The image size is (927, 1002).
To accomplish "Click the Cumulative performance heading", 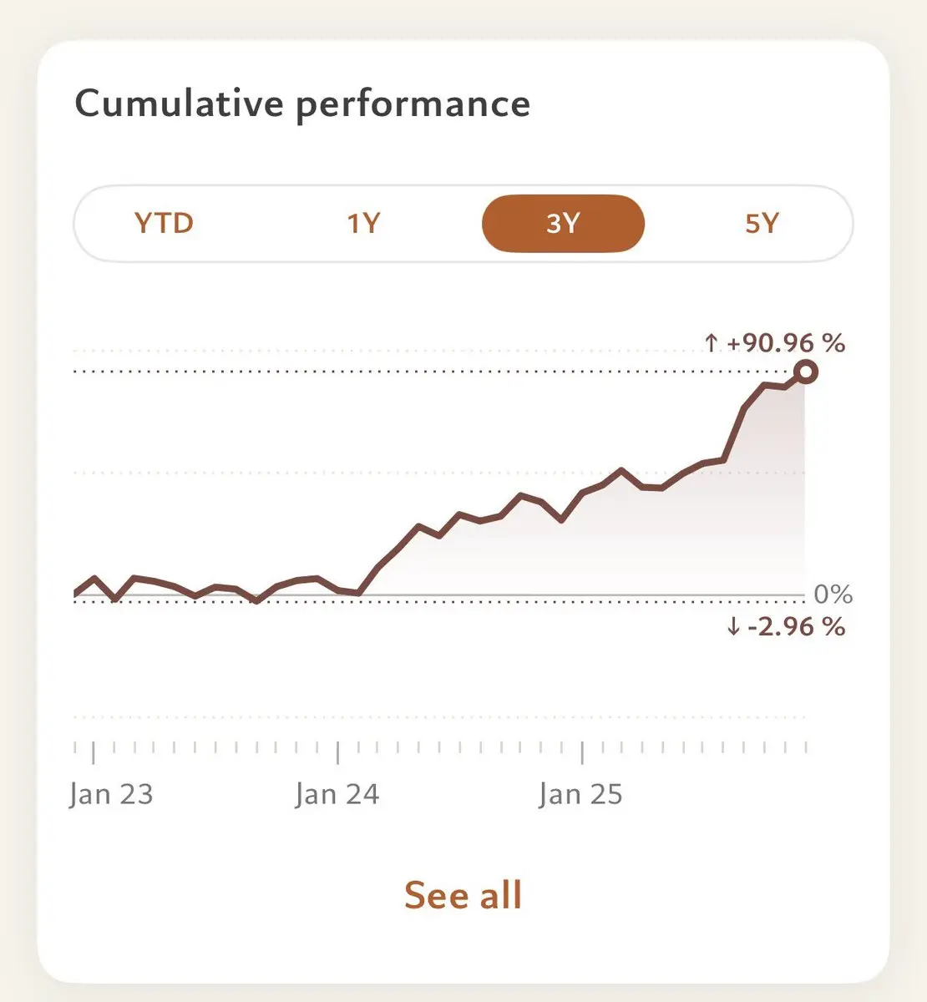I will point(302,104).
